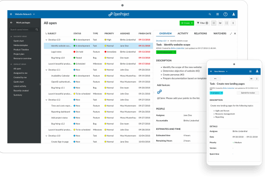Open the Assigned to me view
This screenshot has height=178, width=265.
20,73
